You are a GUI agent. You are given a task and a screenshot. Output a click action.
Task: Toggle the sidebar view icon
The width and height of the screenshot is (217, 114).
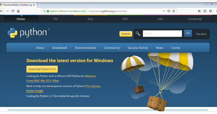coord(205,11)
